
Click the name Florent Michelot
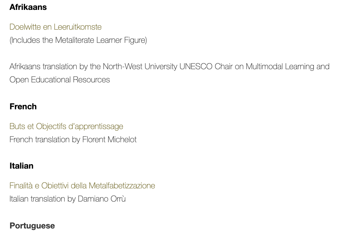pos(109,139)
